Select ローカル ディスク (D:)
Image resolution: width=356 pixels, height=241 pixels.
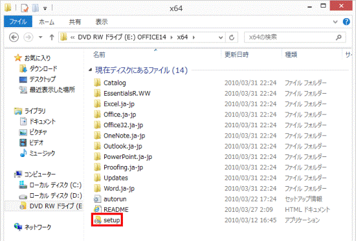click(x=50, y=195)
